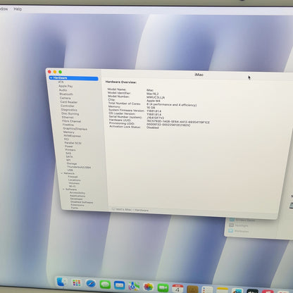Open Launchpad from the dock
The image size is (293, 293).
pyautogui.click(x=77, y=283)
